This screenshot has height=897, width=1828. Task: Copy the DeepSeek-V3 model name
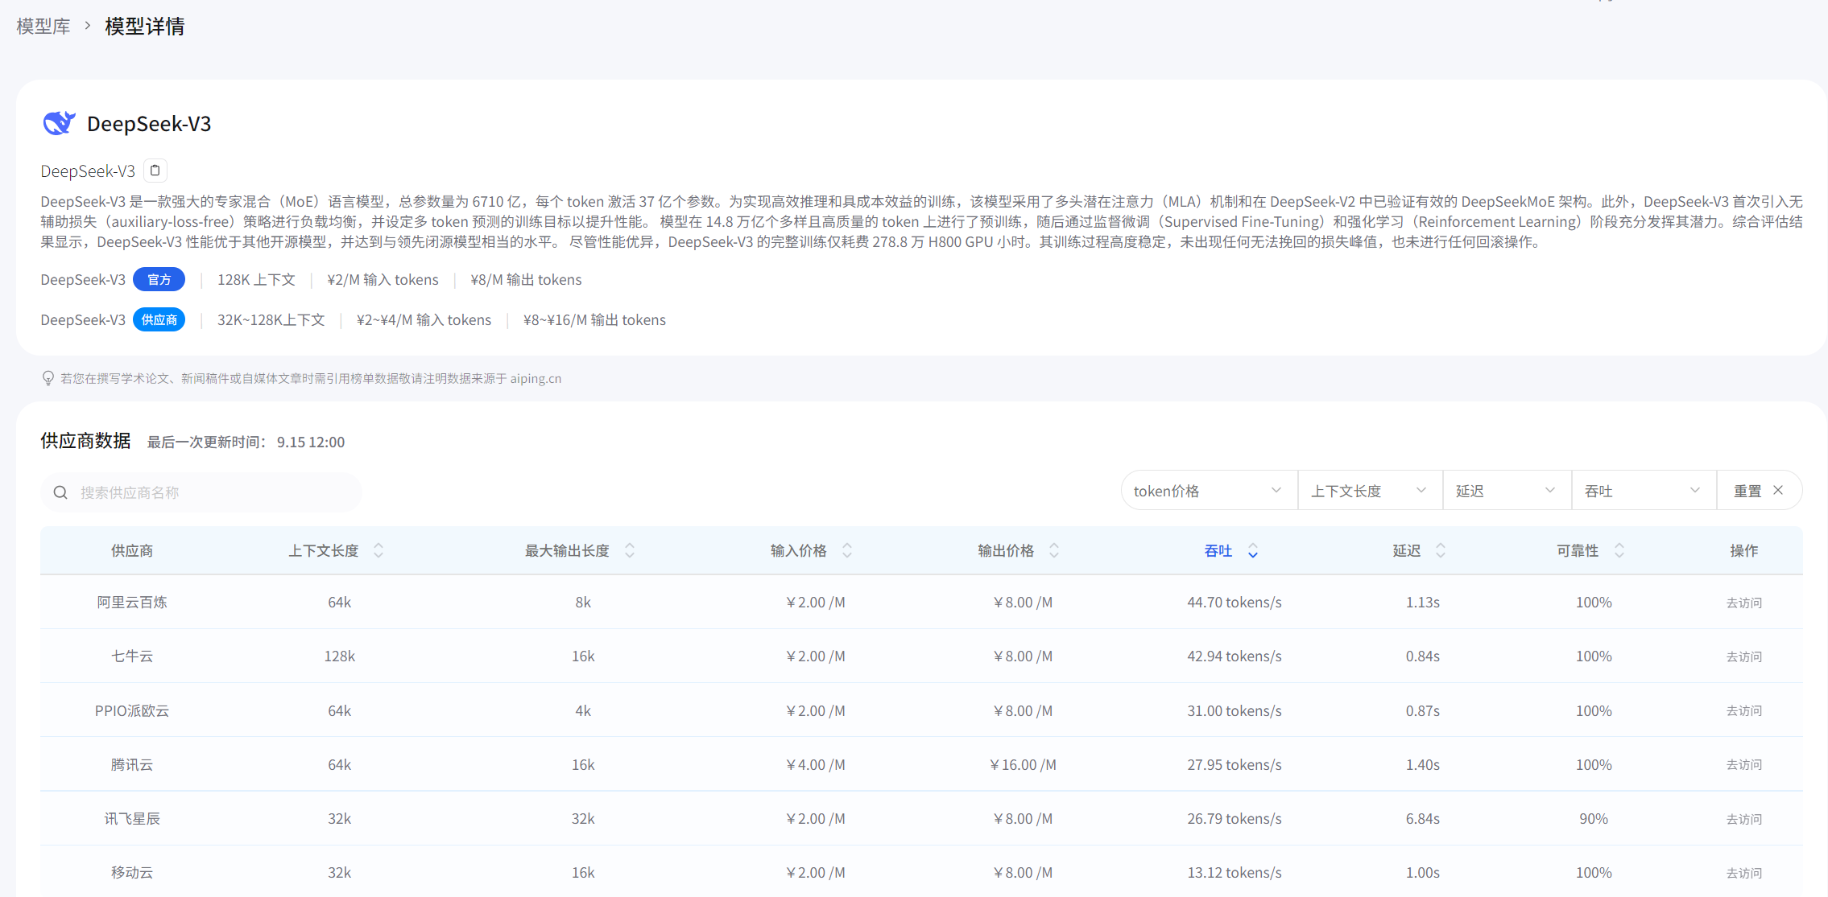click(x=155, y=171)
